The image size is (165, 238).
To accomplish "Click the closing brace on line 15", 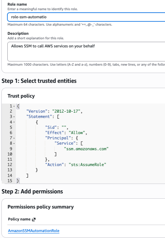I will [18, 181].
